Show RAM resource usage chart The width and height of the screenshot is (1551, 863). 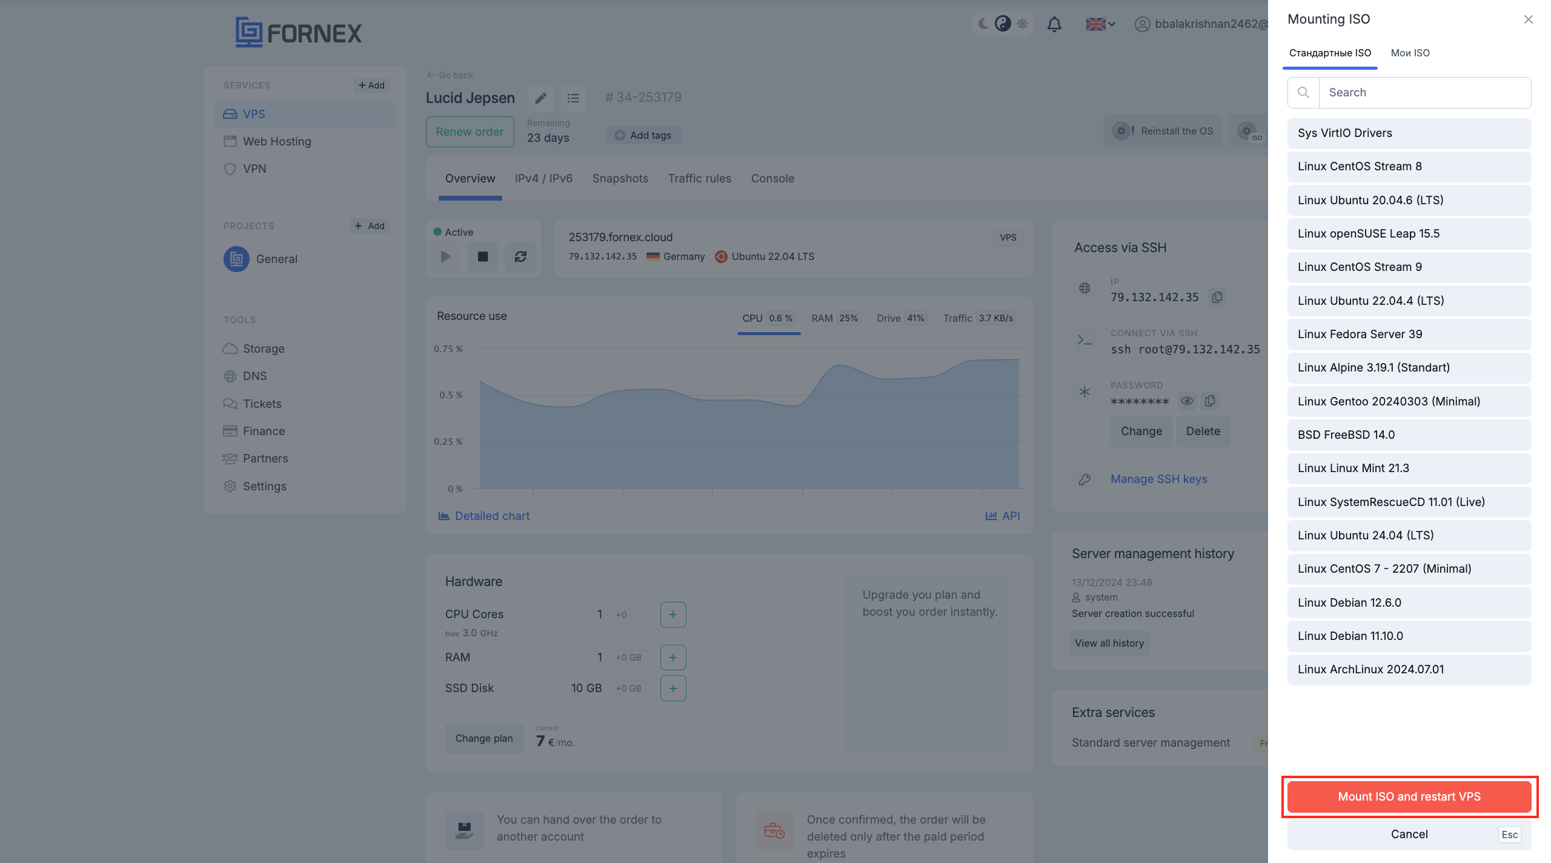tap(835, 319)
